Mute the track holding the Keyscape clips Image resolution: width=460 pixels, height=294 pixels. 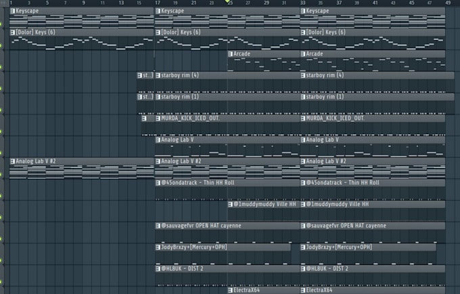tap(1, 24)
